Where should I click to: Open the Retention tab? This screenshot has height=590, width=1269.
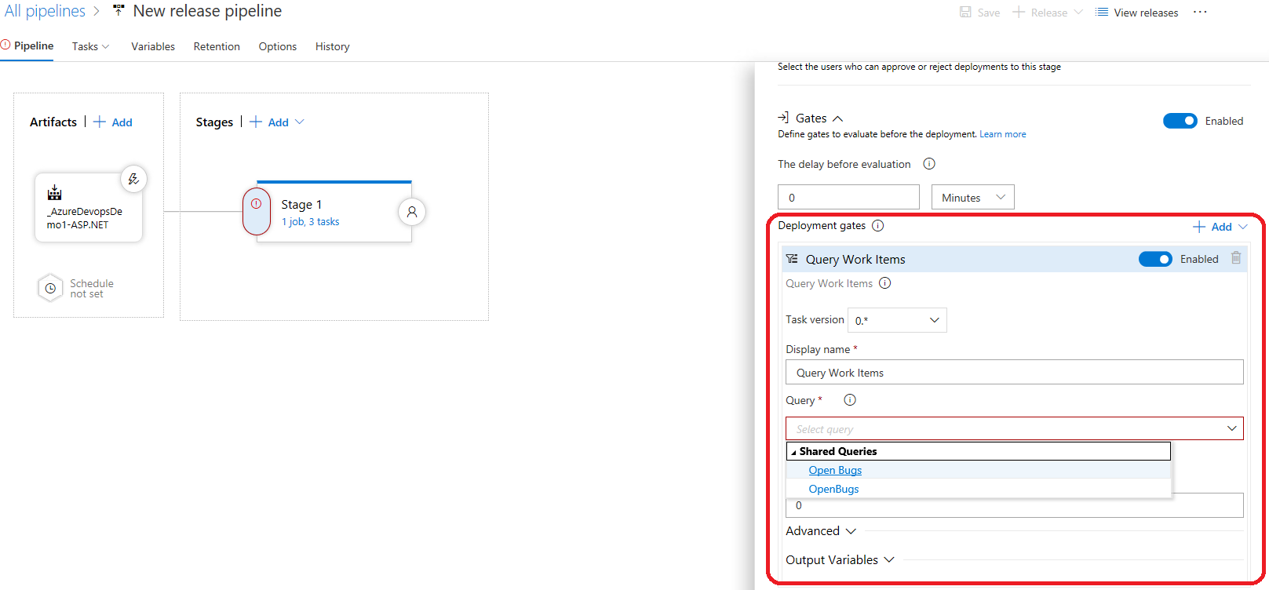217,46
